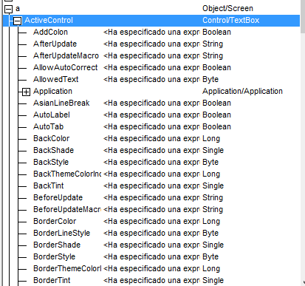The width and height of the screenshot is (305, 286).
Task: Select the BorderColor property
Action: 55,221
